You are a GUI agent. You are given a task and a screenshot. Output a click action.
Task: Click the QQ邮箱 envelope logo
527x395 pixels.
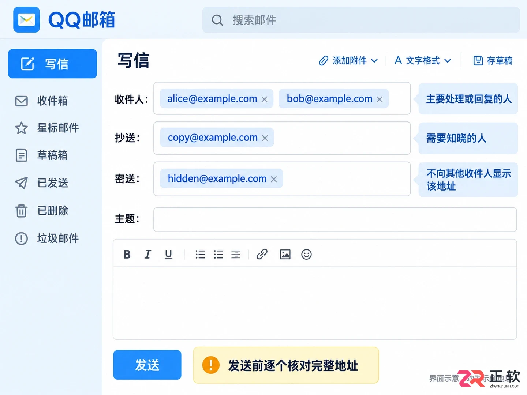tap(26, 20)
